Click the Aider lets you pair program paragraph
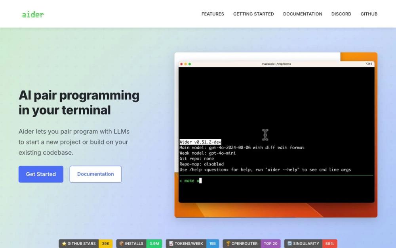The image size is (396, 248). pyautogui.click(x=74, y=142)
